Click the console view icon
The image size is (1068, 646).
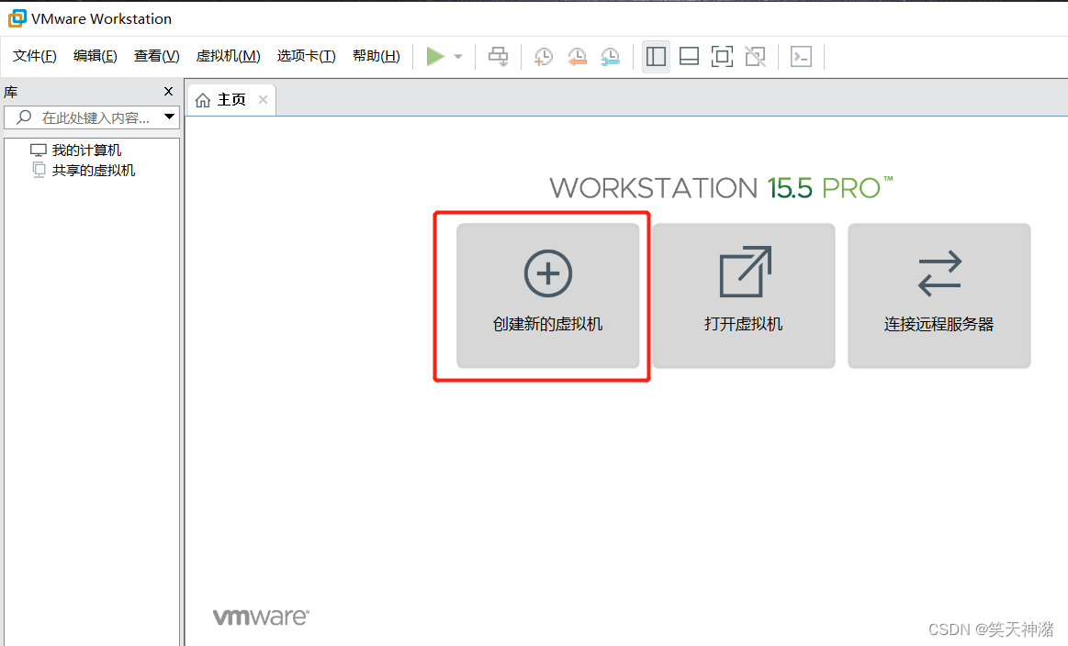coord(801,57)
